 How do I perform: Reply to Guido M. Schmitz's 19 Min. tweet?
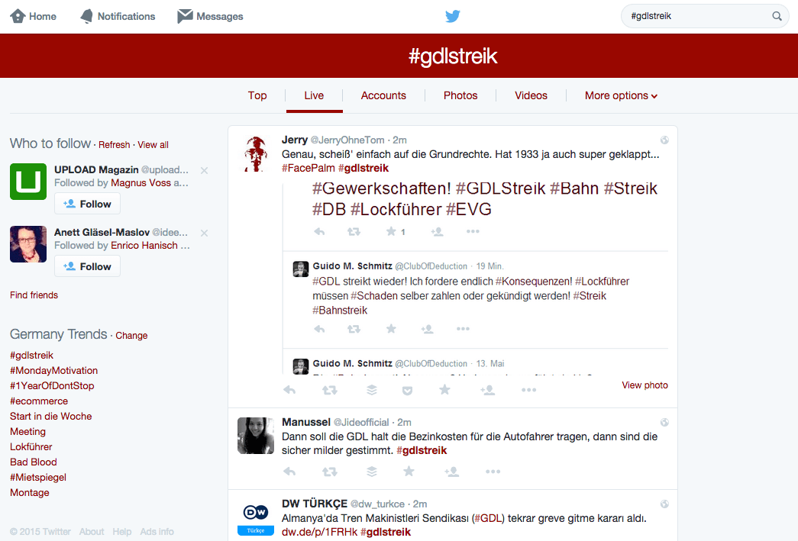pos(320,329)
